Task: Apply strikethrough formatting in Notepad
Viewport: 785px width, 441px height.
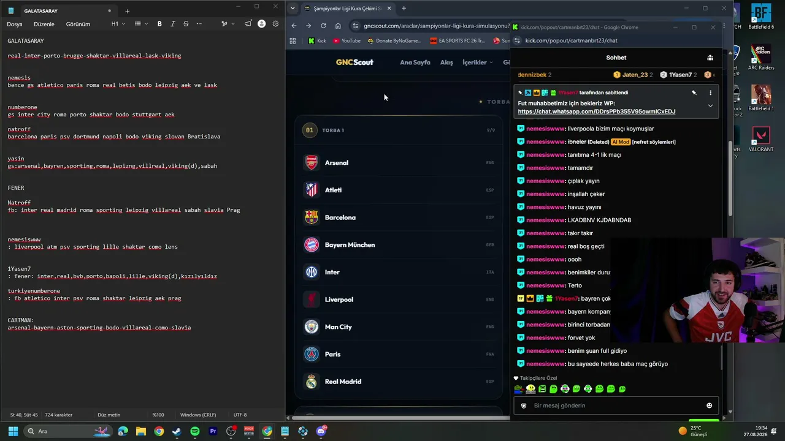Action: [186, 24]
